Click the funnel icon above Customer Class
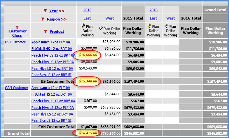This screenshot has width=229, height=138. pos(17,27)
